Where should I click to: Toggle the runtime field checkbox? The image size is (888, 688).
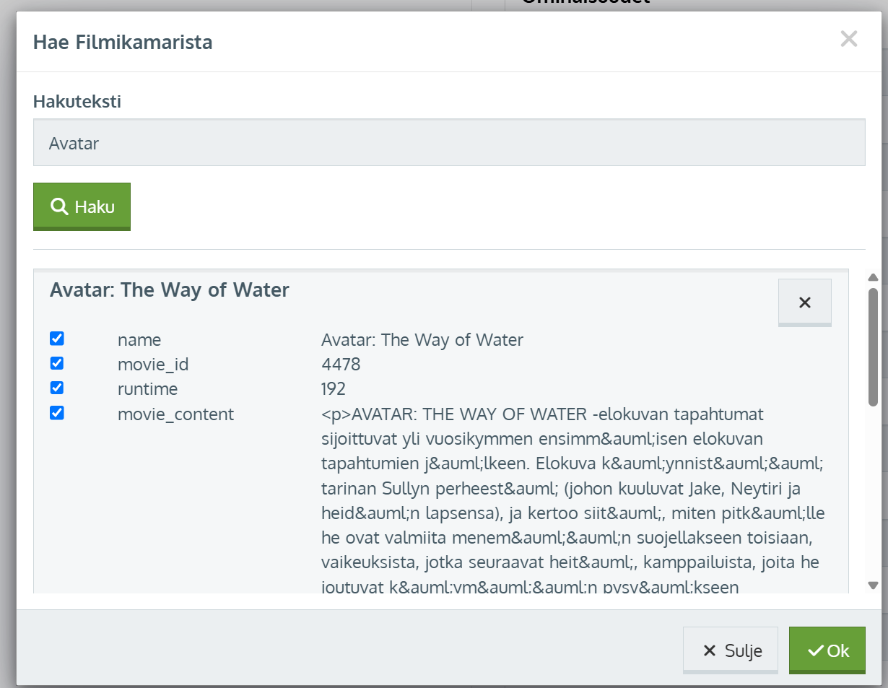tap(57, 388)
